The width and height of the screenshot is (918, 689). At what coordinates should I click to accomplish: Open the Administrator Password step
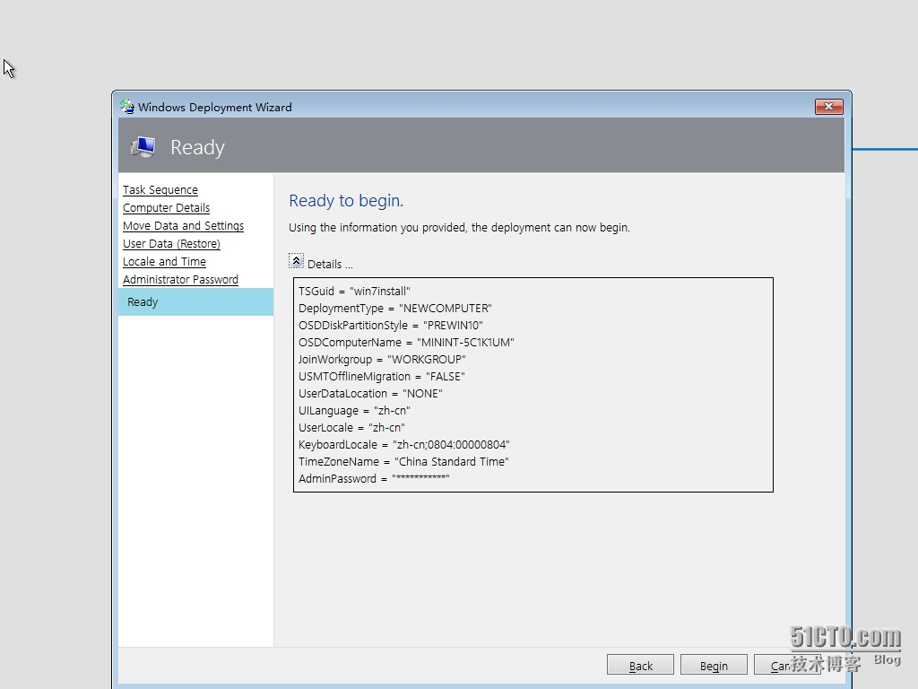pyautogui.click(x=180, y=280)
